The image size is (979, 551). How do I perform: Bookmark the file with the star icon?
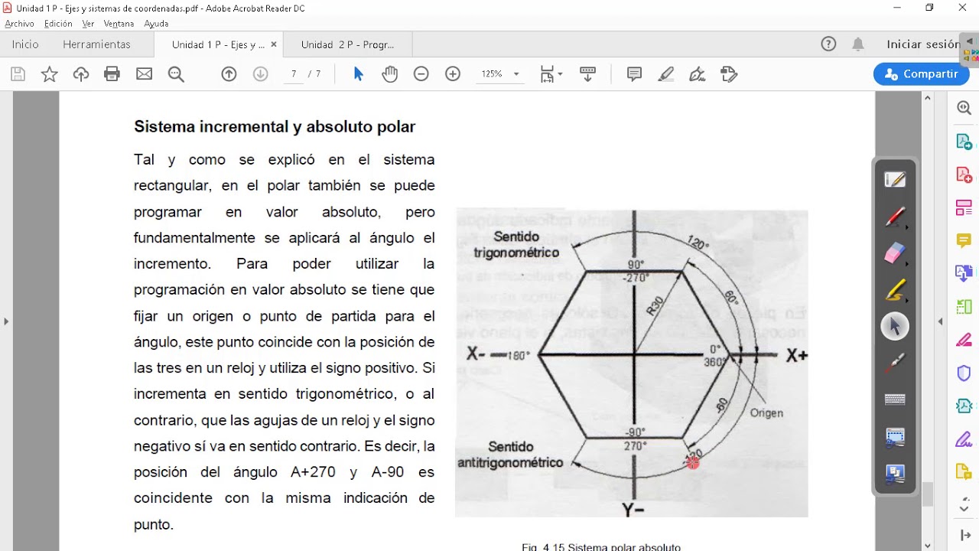(50, 74)
